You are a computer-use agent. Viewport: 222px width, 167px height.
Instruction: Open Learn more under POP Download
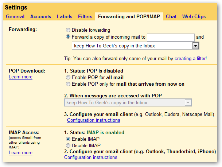point(20,77)
